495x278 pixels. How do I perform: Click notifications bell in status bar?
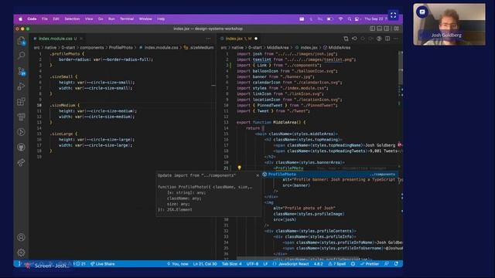[396, 264]
